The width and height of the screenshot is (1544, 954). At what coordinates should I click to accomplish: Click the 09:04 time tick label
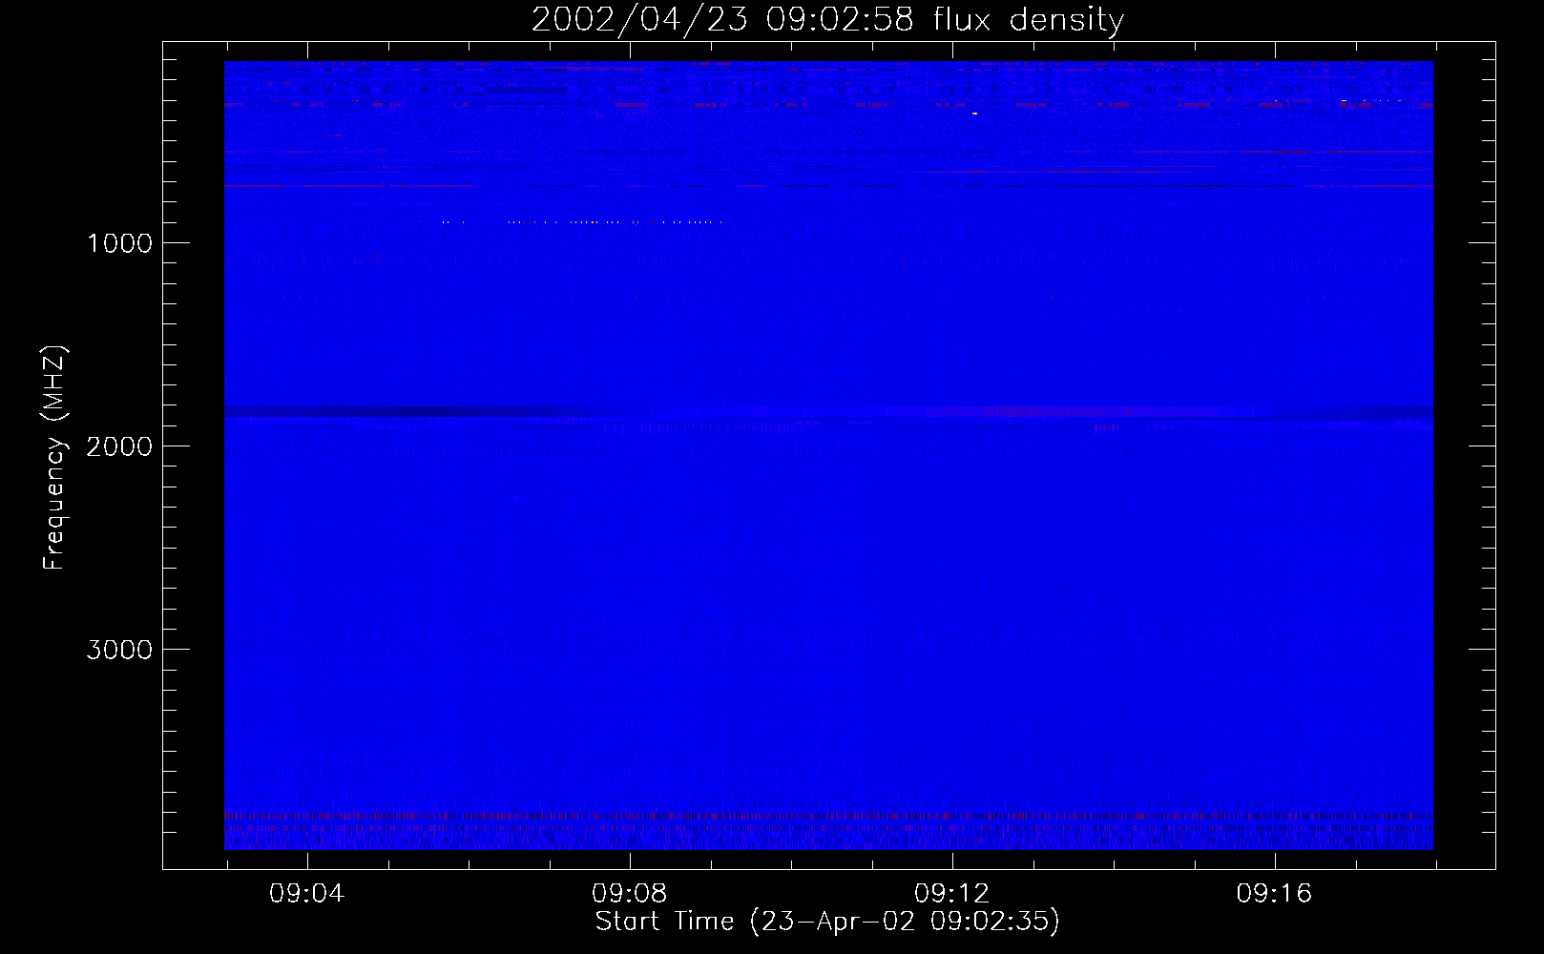pos(307,894)
